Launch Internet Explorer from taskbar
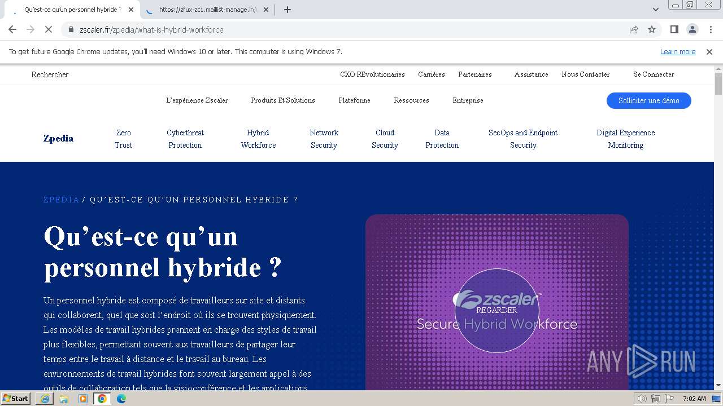The width and height of the screenshot is (723, 406). (x=45, y=399)
